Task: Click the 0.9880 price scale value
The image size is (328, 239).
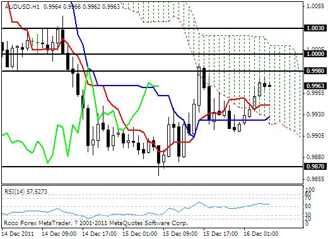Action: click(315, 157)
